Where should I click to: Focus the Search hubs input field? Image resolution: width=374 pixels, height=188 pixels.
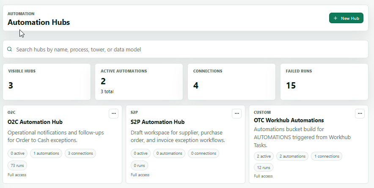(186, 49)
